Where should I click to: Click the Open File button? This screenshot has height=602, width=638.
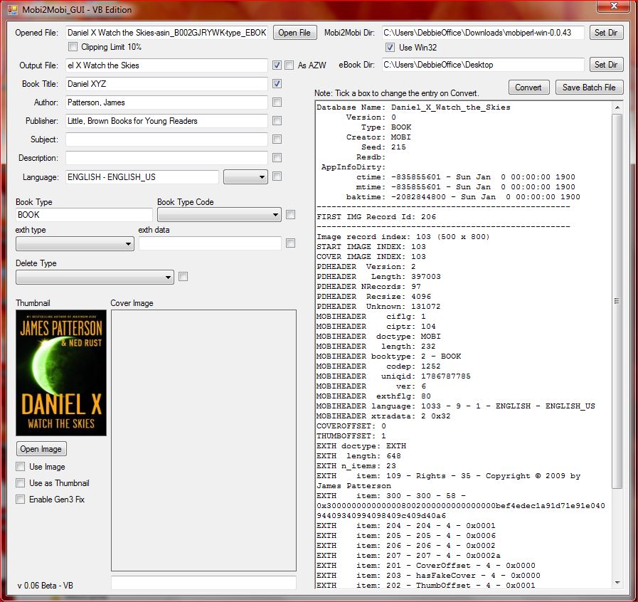point(294,33)
